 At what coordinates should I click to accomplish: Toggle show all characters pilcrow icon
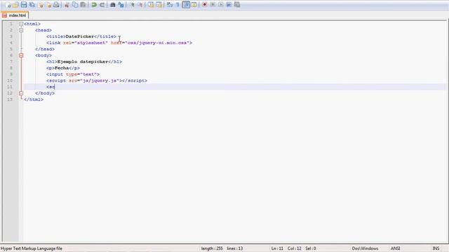(177, 5)
